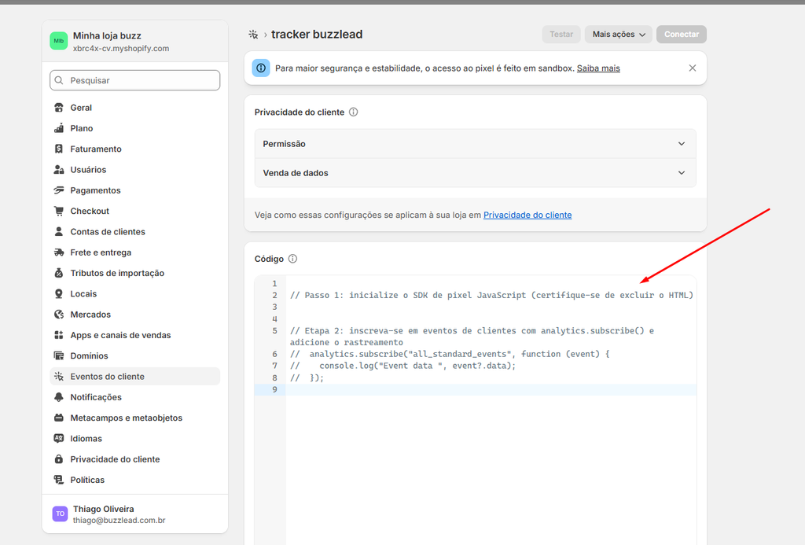Click info icon next to Privacidade do cliente heading
The width and height of the screenshot is (805, 545).
[353, 112]
